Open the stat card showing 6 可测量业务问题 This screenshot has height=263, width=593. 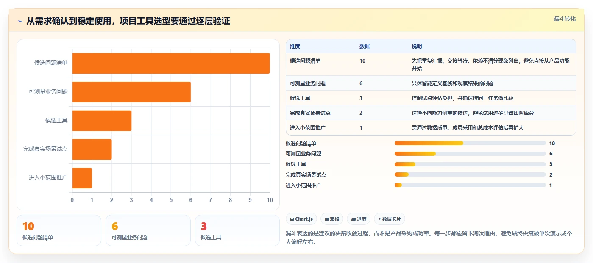click(x=148, y=230)
